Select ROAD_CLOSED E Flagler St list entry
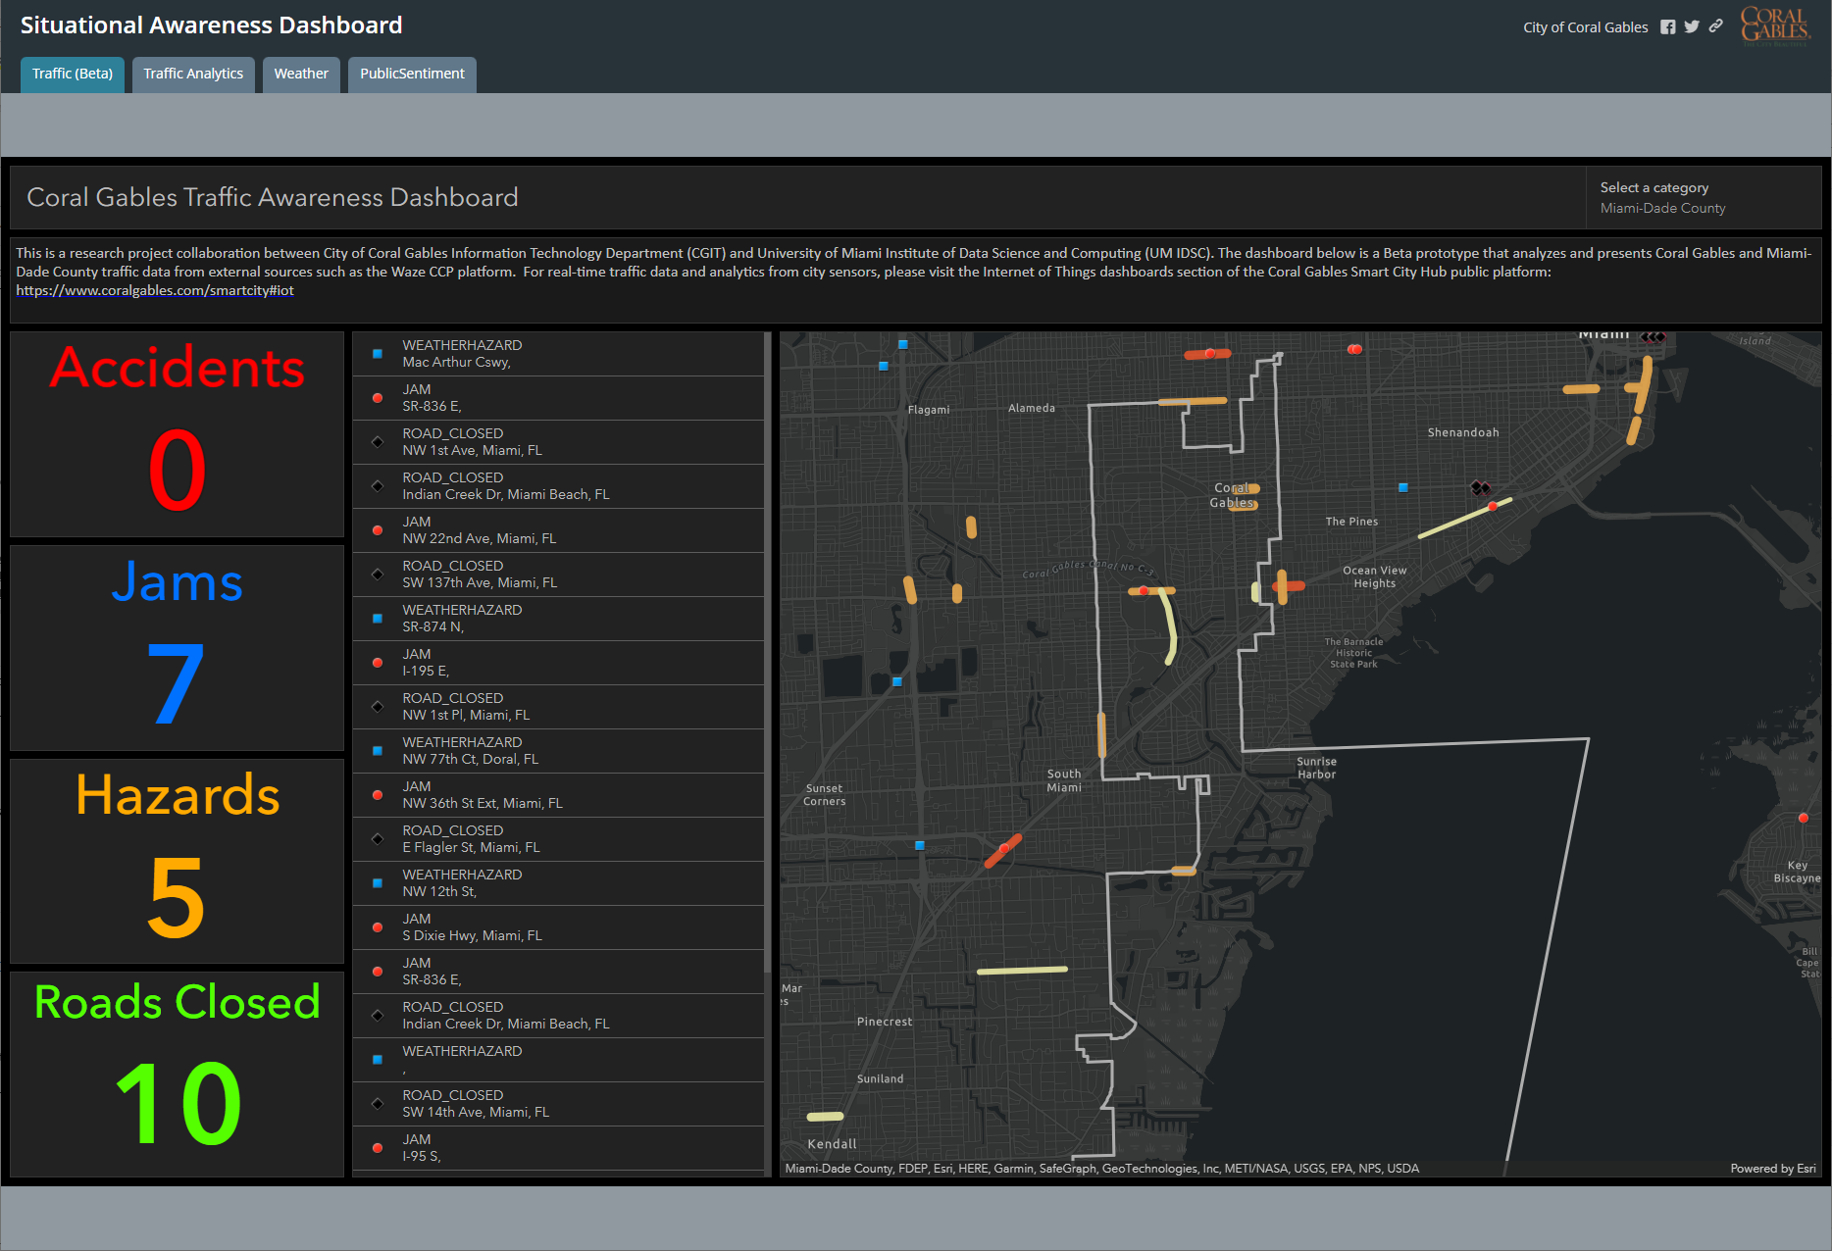The image size is (1832, 1251). coord(557,839)
